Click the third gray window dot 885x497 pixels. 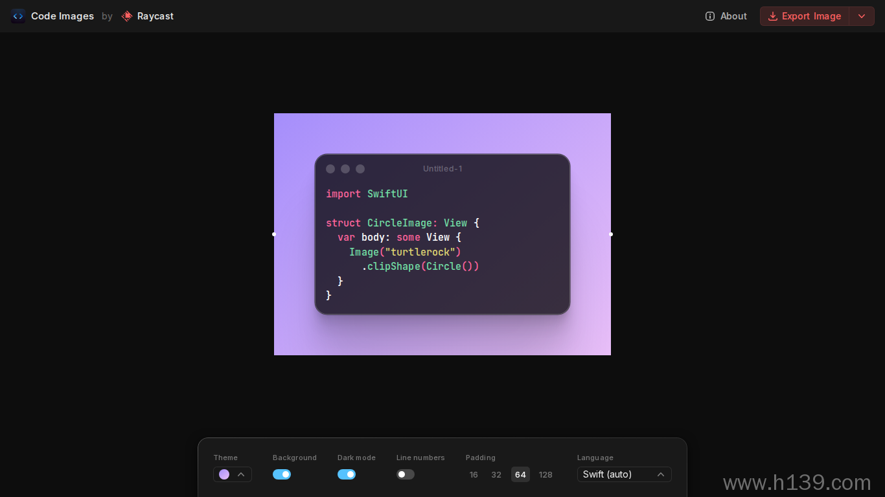pyautogui.click(x=360, y=169)
